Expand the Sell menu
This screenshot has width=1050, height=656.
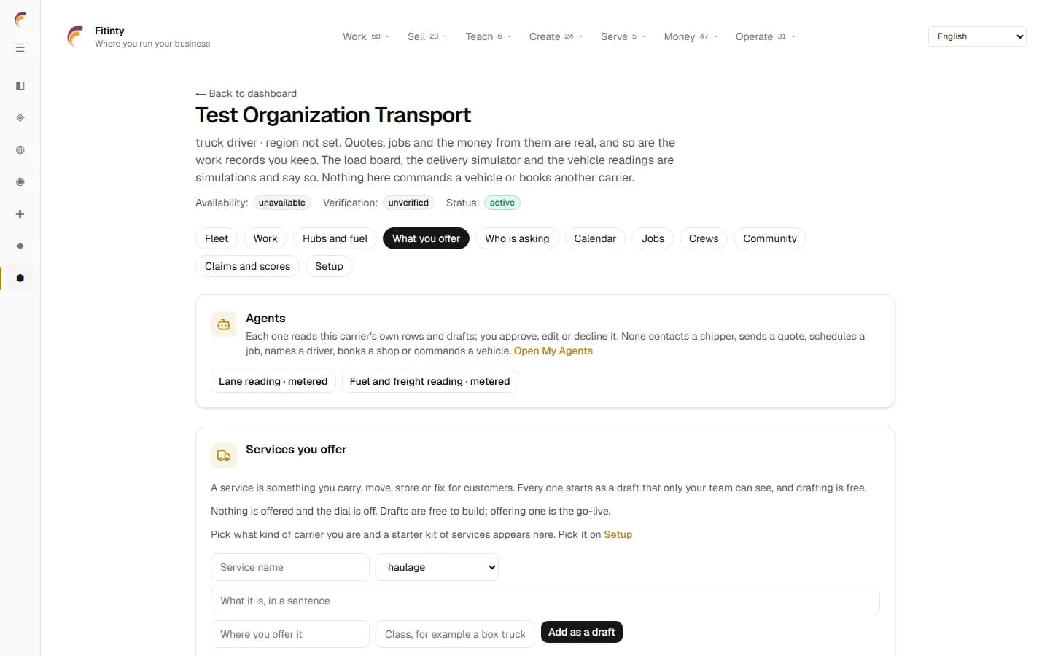coord(427,36)
